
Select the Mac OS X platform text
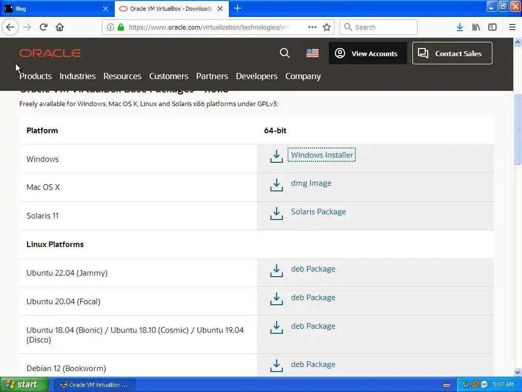(x=43, y=187)
